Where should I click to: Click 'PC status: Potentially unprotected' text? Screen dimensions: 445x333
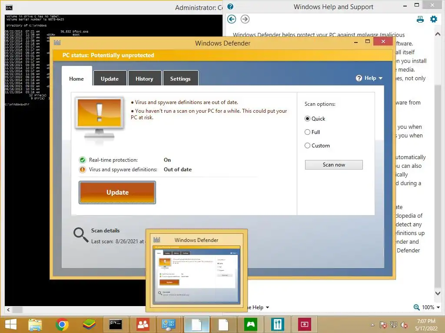click(108, 55)
